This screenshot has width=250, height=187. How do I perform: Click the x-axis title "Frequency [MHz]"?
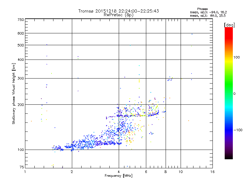click(x=118, y=176)
